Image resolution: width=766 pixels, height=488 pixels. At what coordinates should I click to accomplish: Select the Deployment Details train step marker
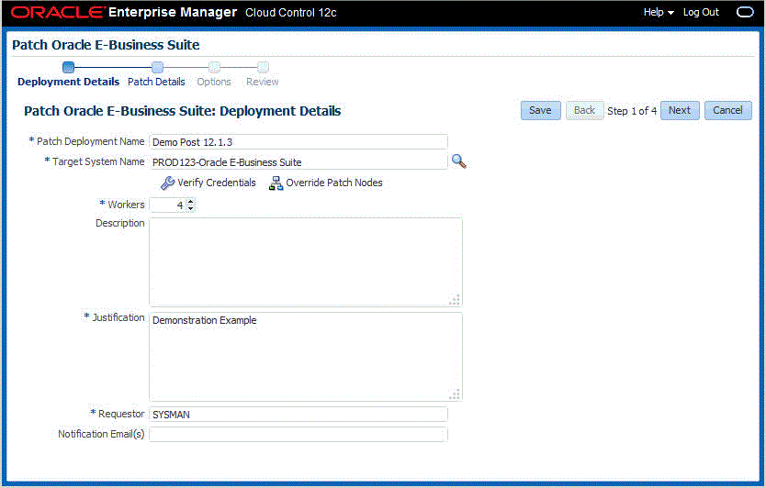pyautogui.click(x=68, y=67)
